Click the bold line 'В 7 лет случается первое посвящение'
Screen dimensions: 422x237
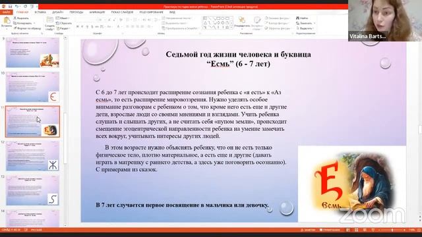coord(182,205)
